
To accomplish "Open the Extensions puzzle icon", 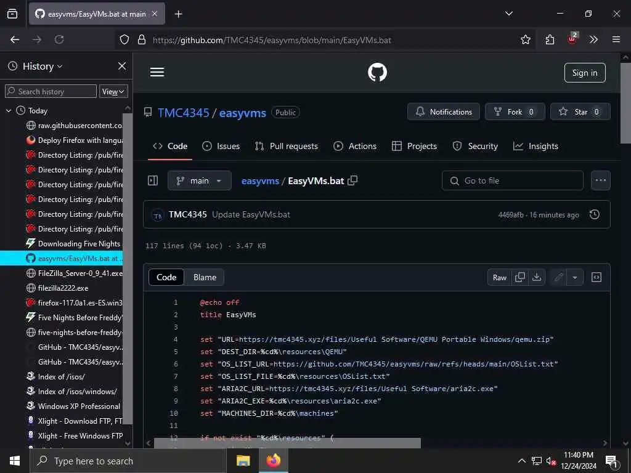I will (550, 39).
